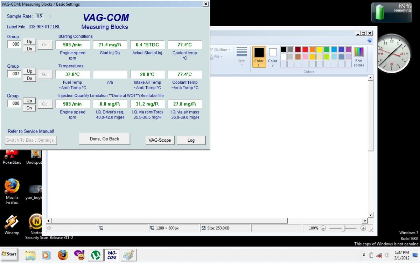The width and height of the screenshot is (420, 263).
Task: Click Dn button for group 007
Action: pos(29,79)
